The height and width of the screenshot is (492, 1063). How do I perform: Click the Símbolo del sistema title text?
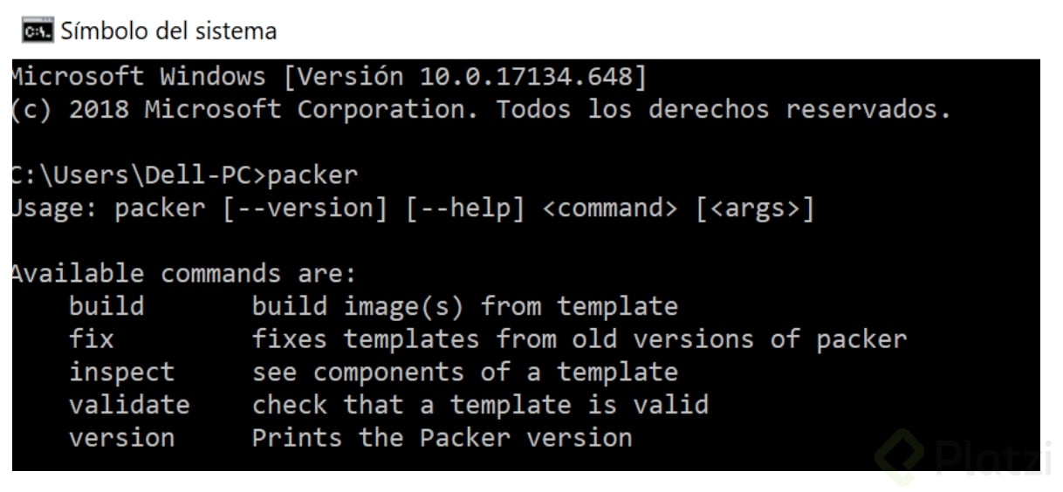click(x=168, y=31)
